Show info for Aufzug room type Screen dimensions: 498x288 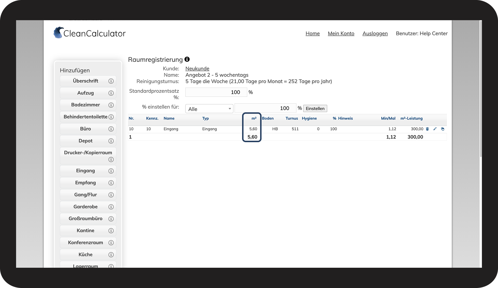[x=111, y=93]
